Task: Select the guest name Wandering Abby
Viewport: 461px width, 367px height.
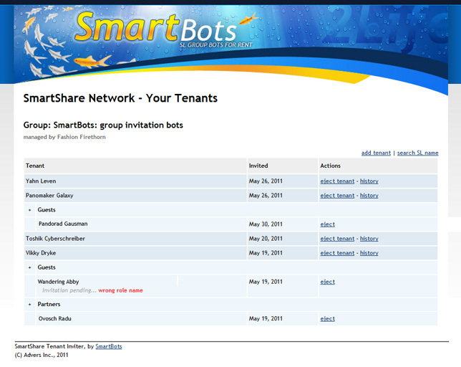Action: (58, 282)
